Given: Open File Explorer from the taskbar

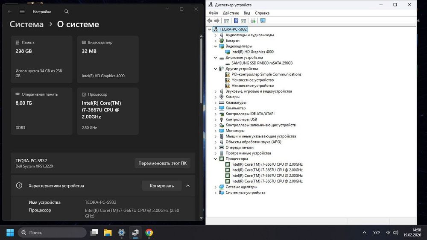Looking at the screenshot, I should (108, 233).
